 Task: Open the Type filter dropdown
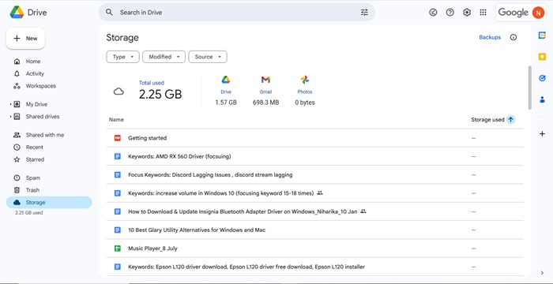122,57
